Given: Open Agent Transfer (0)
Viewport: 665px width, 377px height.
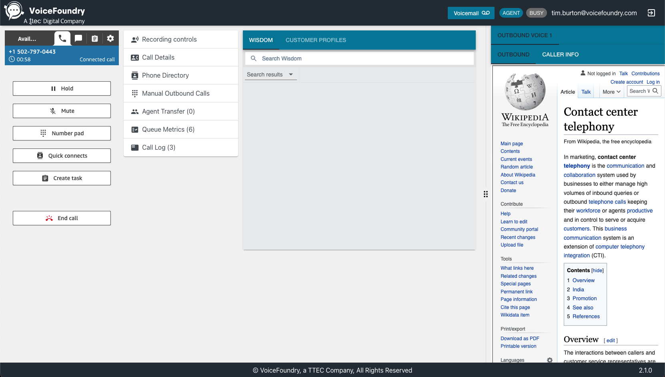Looking at the screenshot, I should [x=181, y=111].
